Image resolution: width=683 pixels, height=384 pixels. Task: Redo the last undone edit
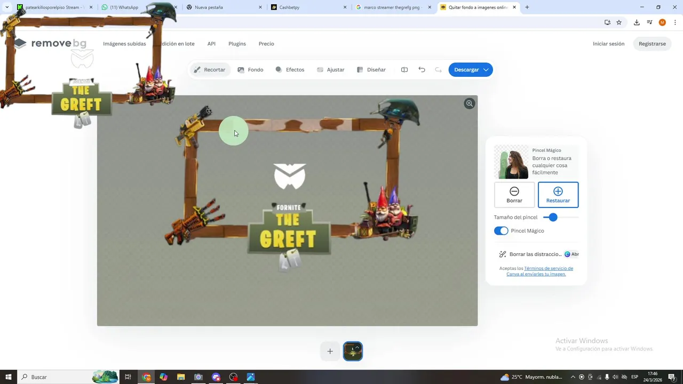click(x=438, y=70)
